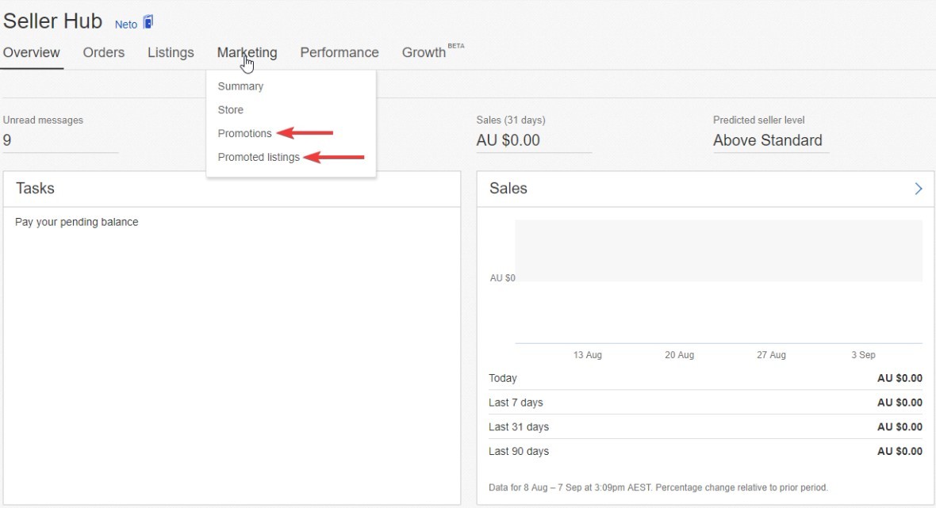The width and height of the screenshot is (936, 508).
Task: Click Promoted listings menu entry
Action: [x=259, y=158]
